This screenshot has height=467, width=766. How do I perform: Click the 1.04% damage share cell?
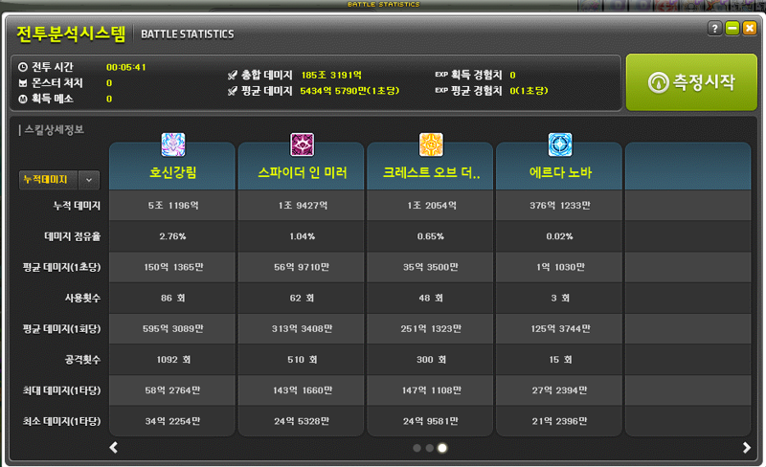coord(302,236)
